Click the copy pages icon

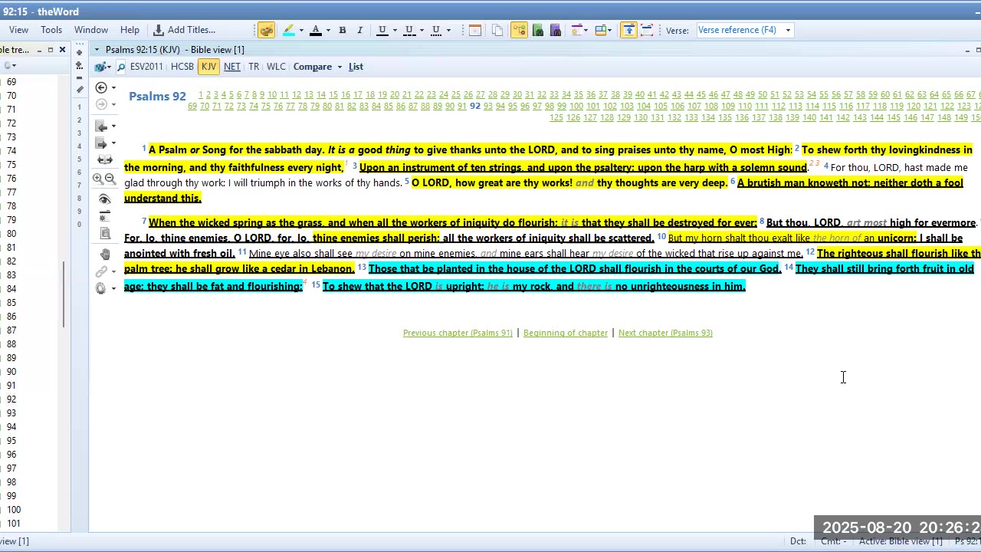point(497,30)
